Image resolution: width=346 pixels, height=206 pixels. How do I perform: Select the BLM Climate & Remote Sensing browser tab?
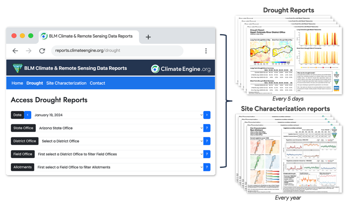(89, 36)
